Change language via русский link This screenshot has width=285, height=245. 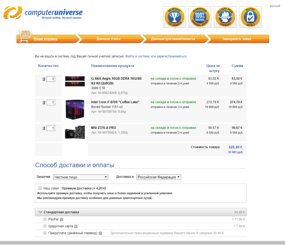click(275, 6)
